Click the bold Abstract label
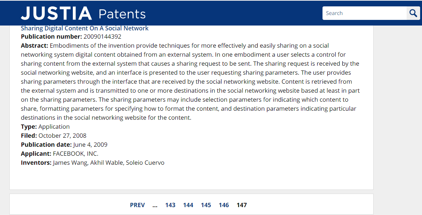The height and width of the screenshot is (215, 422). tap(35, 45)
